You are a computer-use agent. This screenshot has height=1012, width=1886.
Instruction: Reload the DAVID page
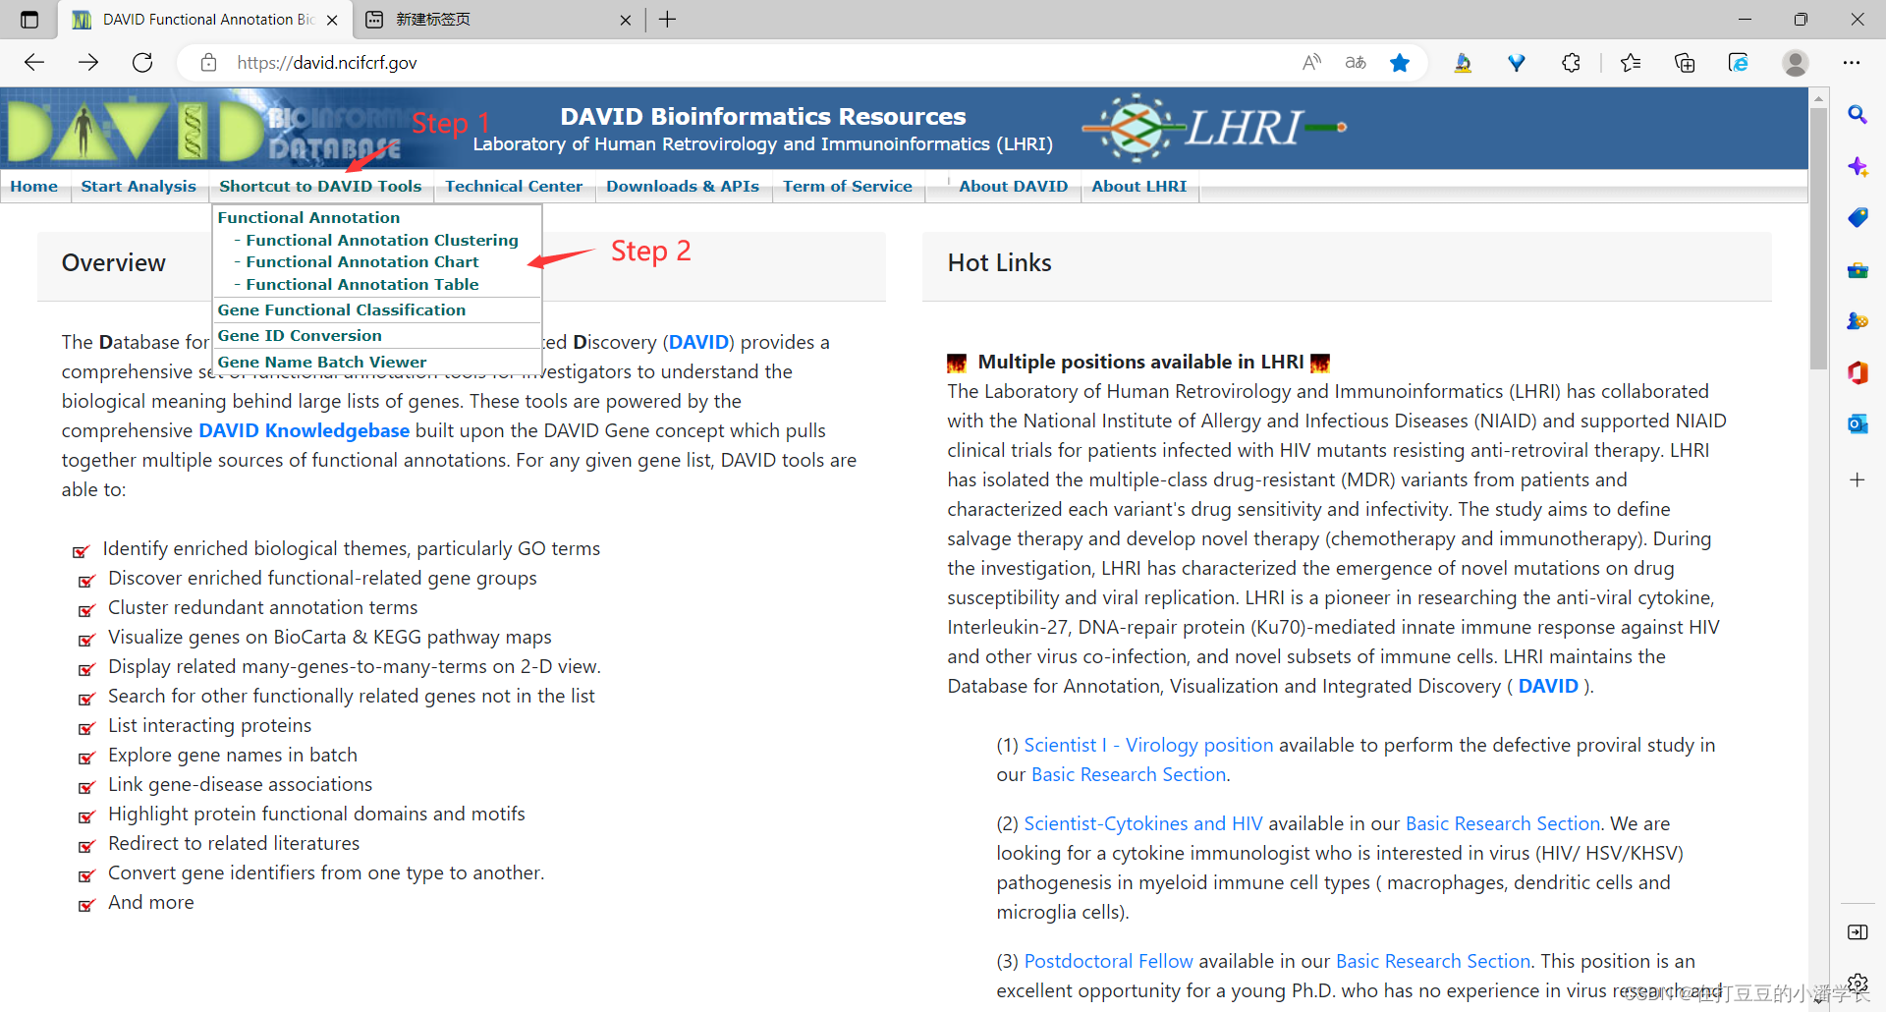click(x=142, y=63)
